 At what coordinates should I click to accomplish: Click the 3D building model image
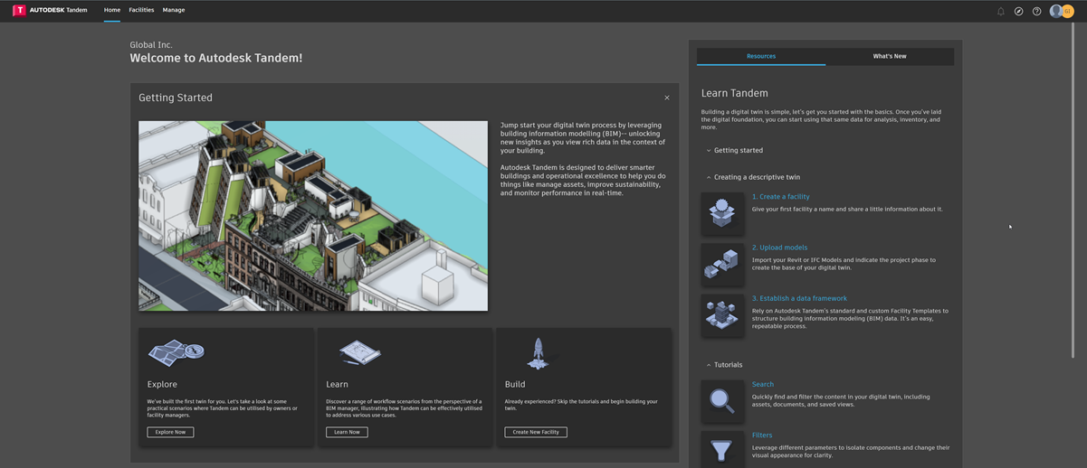pyautogui.click(x=313, y=216)
